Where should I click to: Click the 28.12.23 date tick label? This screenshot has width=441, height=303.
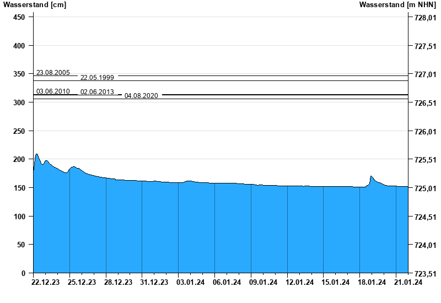point(117,283)
